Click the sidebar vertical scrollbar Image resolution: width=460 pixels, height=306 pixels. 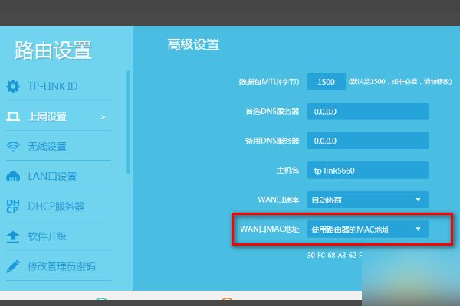pyautogui.click(x=128, y=122)
